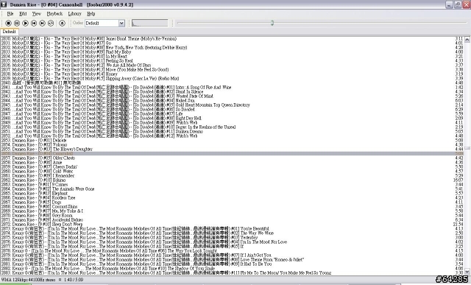
Task: Go to previous track button
Action: 34,23
